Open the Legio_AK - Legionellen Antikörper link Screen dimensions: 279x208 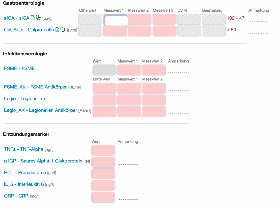click(x=40, y=110)
